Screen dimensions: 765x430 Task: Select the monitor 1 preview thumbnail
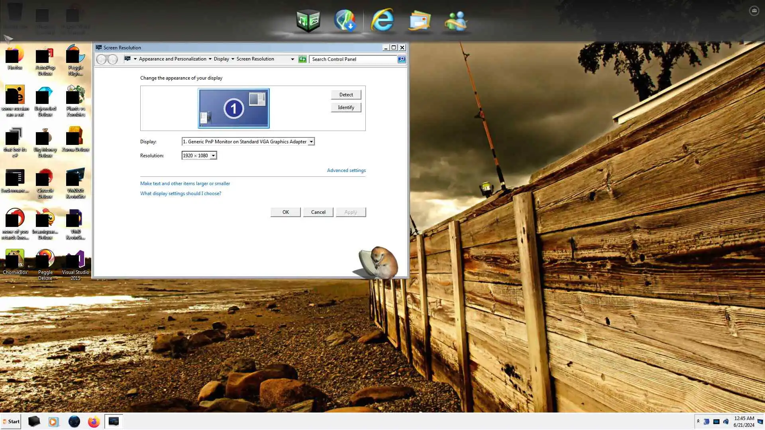[233, 108]
